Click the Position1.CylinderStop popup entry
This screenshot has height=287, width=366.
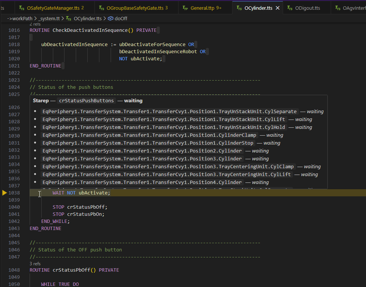click(148, 143)
